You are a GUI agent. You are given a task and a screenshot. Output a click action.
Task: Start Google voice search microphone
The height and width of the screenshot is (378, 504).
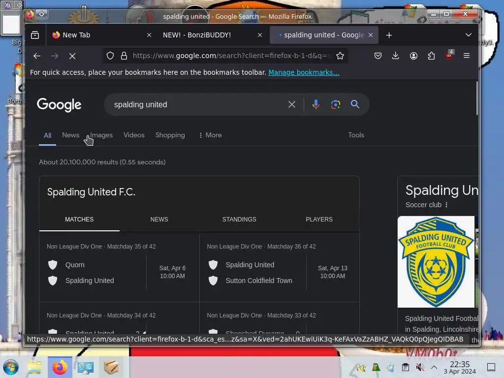[x=315, y=104]
